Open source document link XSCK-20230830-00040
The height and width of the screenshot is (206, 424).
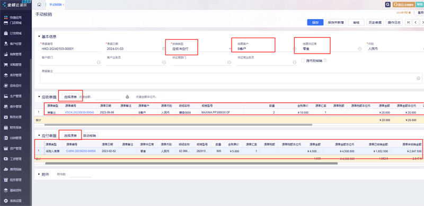(x=79, y=112)
